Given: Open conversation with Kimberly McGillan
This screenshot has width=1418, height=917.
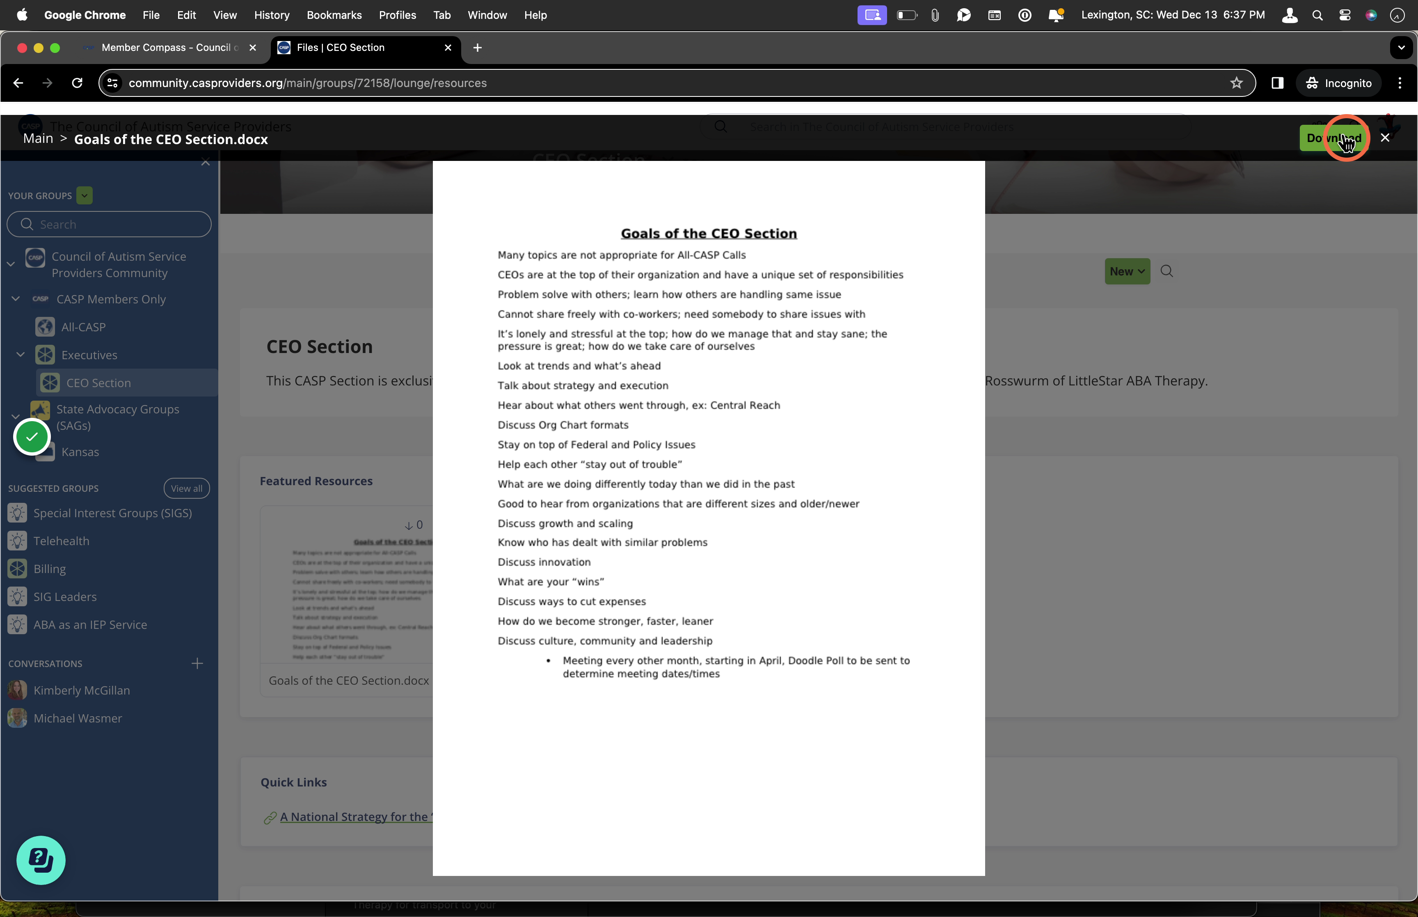Looking at the screenshot, I should [x=82, y=690].
